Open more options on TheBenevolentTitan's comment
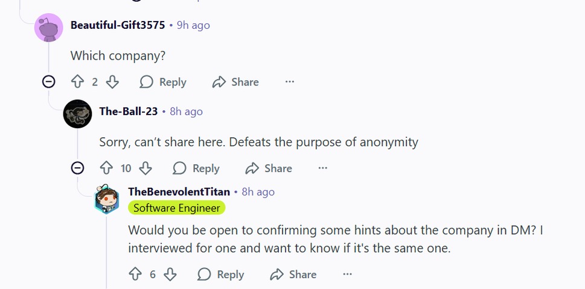The width and height of the screenshot is (585, 289). point(347,274)
